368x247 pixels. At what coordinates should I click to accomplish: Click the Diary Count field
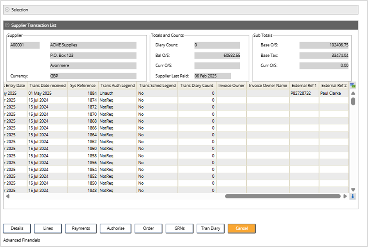217,45
